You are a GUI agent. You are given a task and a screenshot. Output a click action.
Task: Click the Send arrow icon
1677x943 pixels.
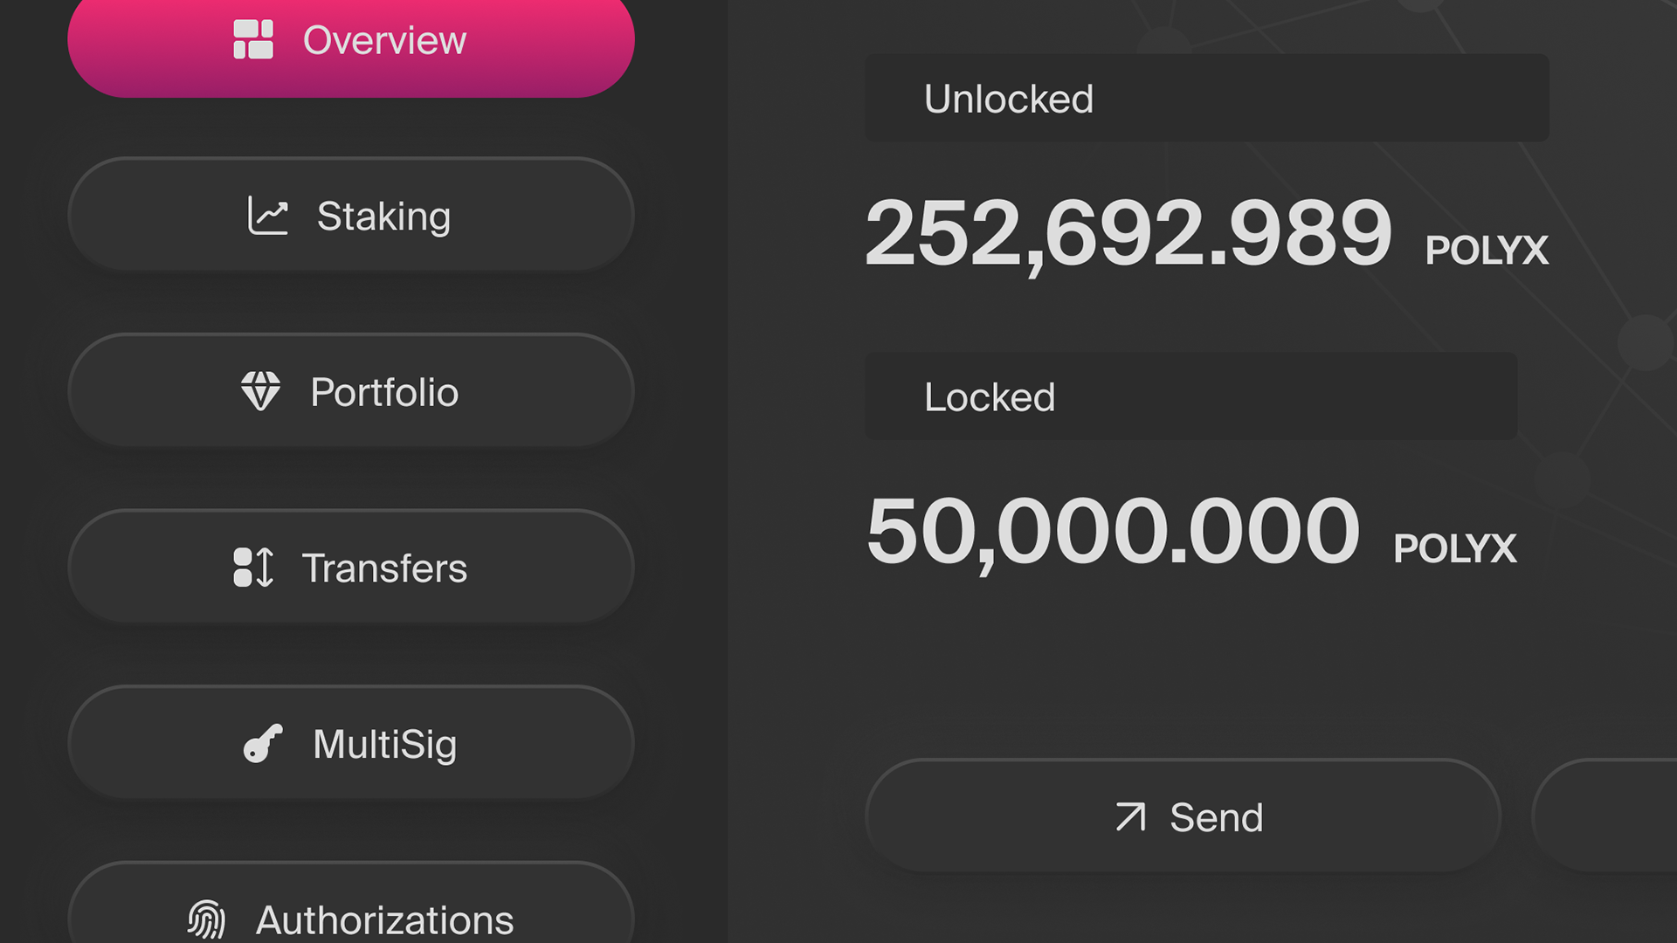pyautogui.click(x=1130, y=817)
